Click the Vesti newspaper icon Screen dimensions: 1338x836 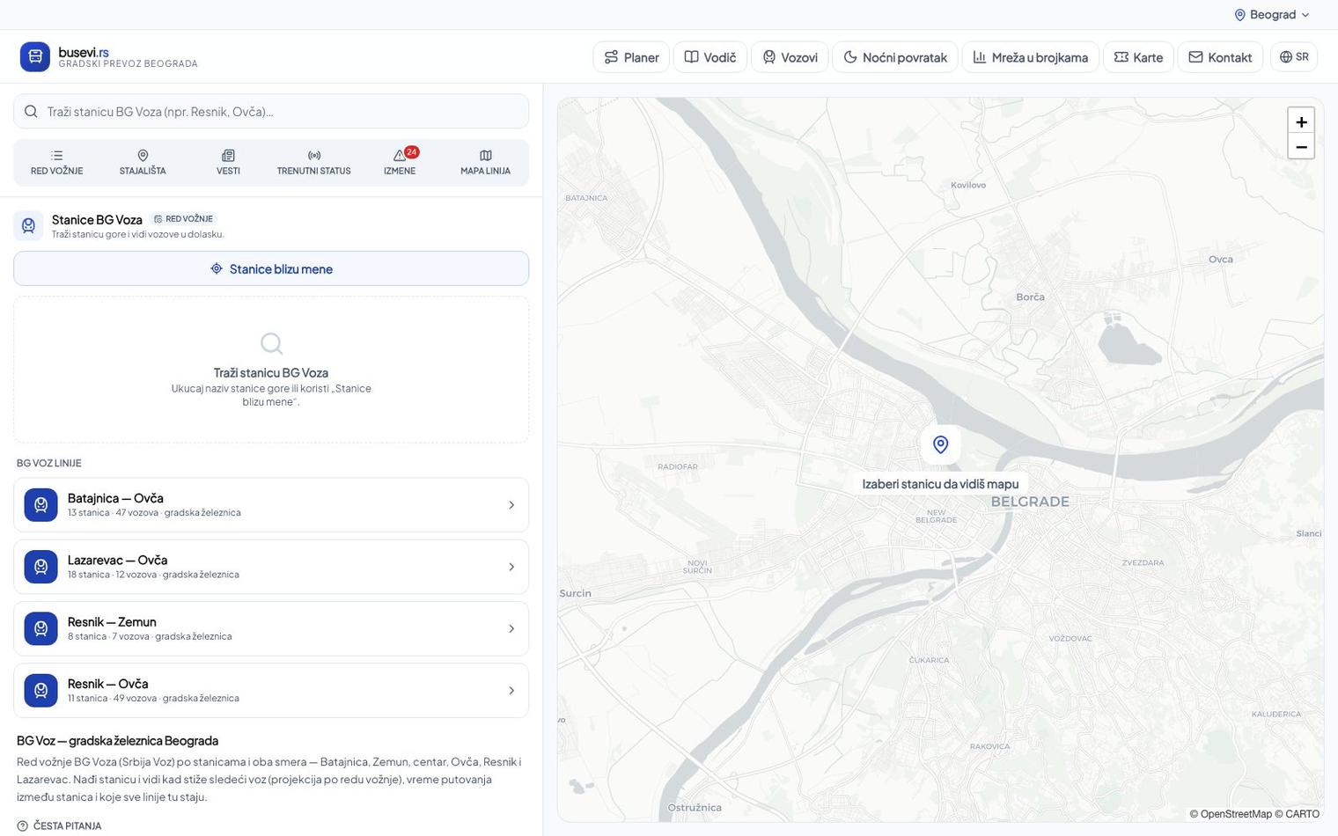pyautogui.click(x=228, y=156)
